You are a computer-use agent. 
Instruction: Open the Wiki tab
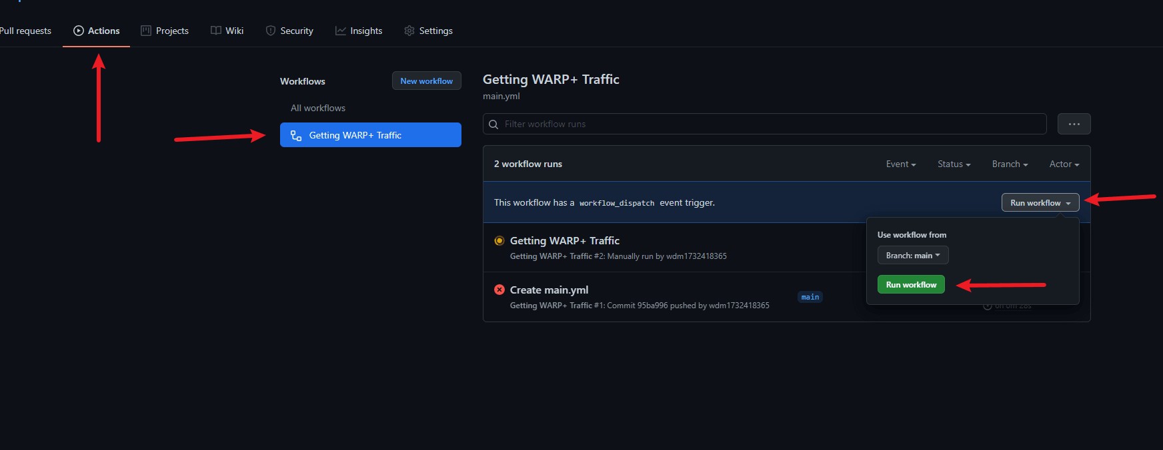(x=227, y=31)
